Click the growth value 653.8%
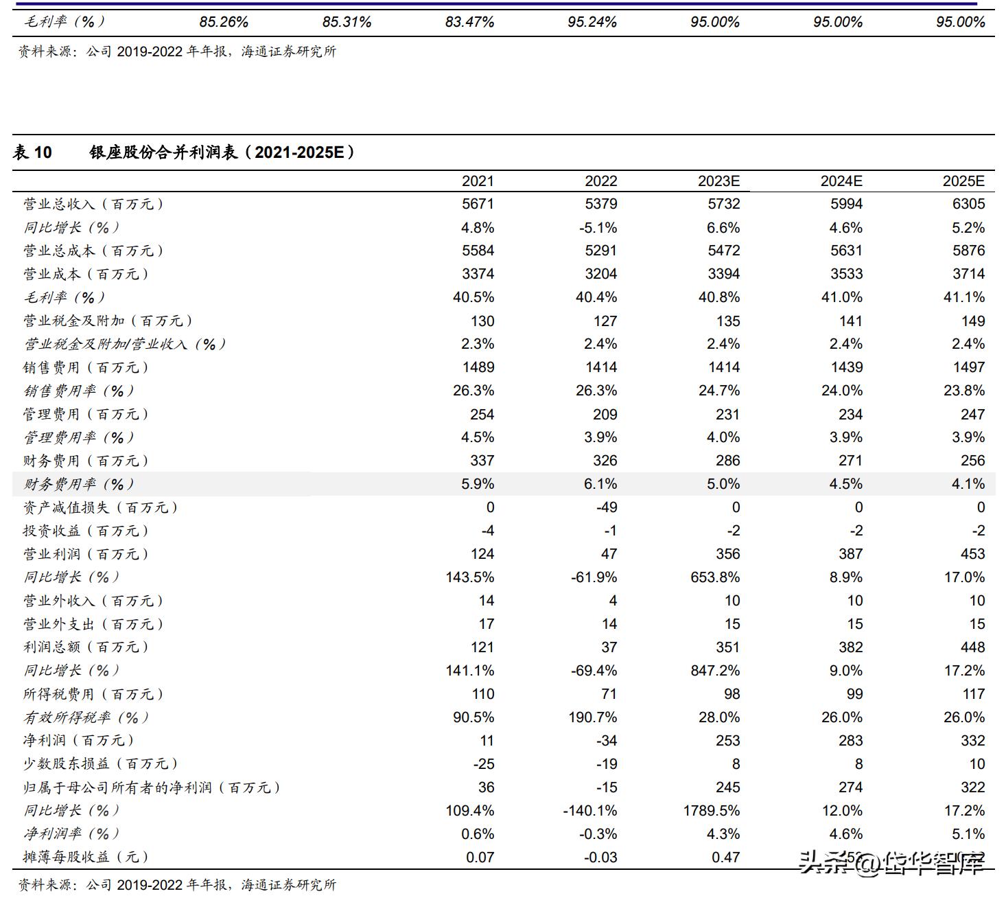1006x898 pixels. click(x=715, y=577)
